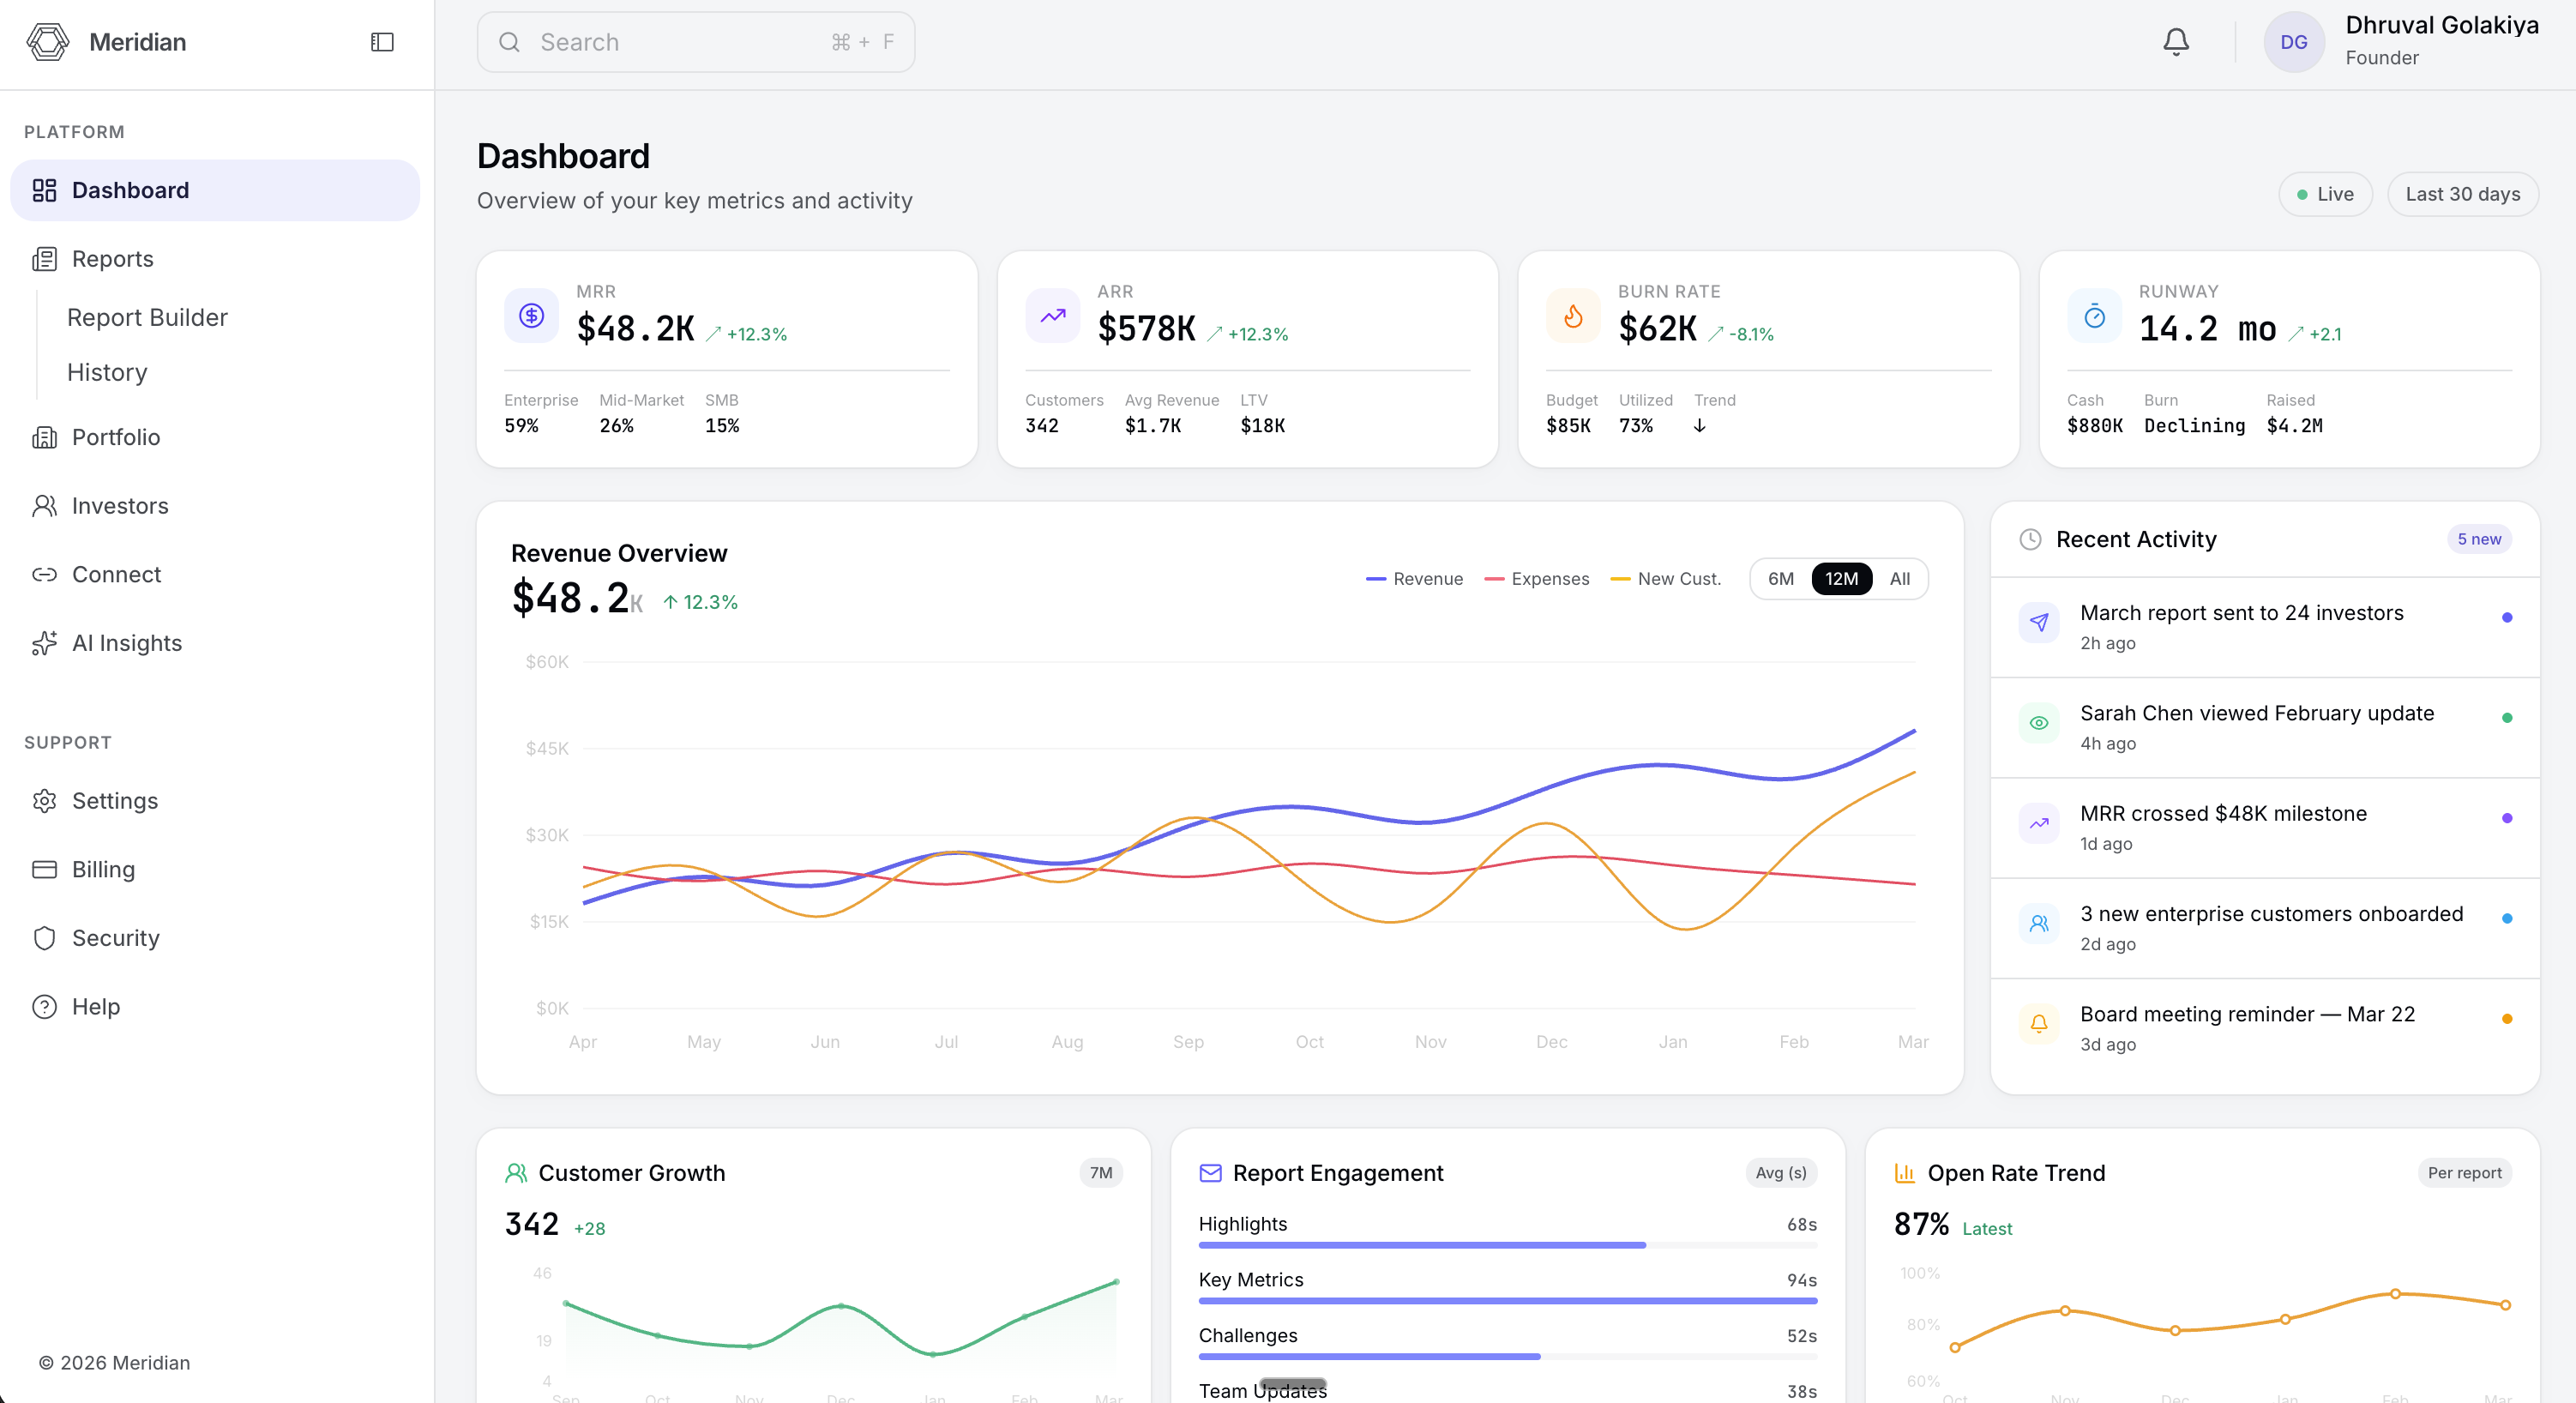Viewport: 2576px width, 1403px height.
Task: Click the Runway stopwatch icon
Action: coord(2093,316)
